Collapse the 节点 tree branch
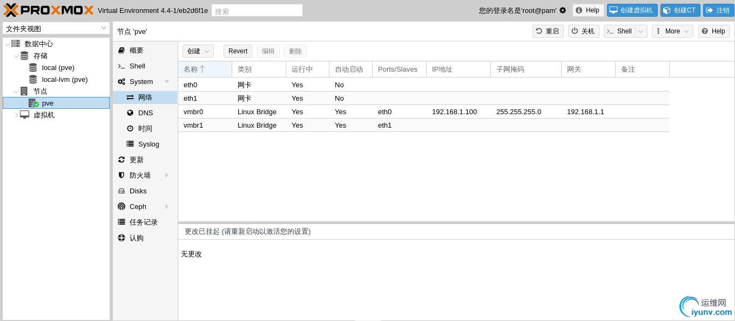The width and height of the screenshot is (735, 321). point(16,91)
